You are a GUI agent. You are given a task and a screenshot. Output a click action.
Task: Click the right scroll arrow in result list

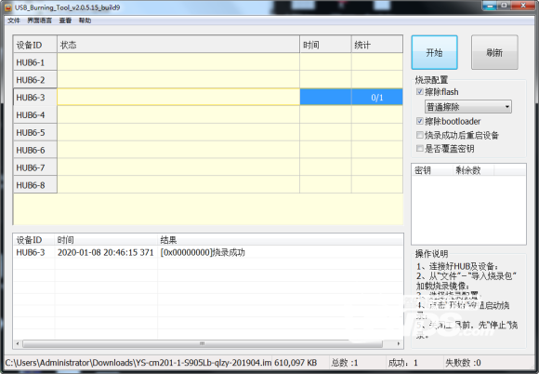pos(399,343)
